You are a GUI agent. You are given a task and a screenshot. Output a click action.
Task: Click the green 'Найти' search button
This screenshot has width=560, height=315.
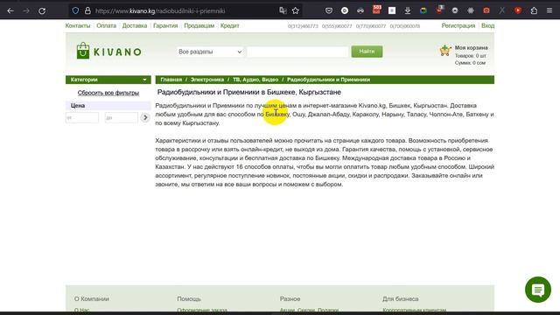point(367,52)
